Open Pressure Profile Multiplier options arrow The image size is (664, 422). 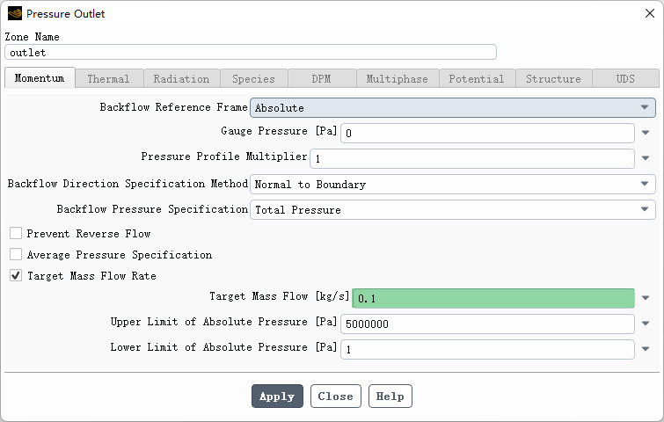click(x=646, y=159)
